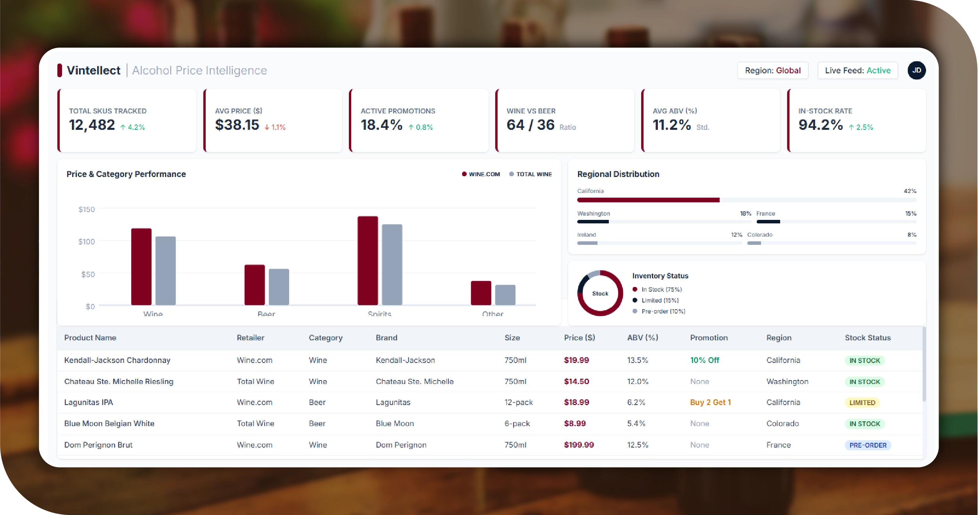The image size is (978, 515).
Task: Click the Avg Price 1.1% down-arrow indicator
Action: [275, 127]
